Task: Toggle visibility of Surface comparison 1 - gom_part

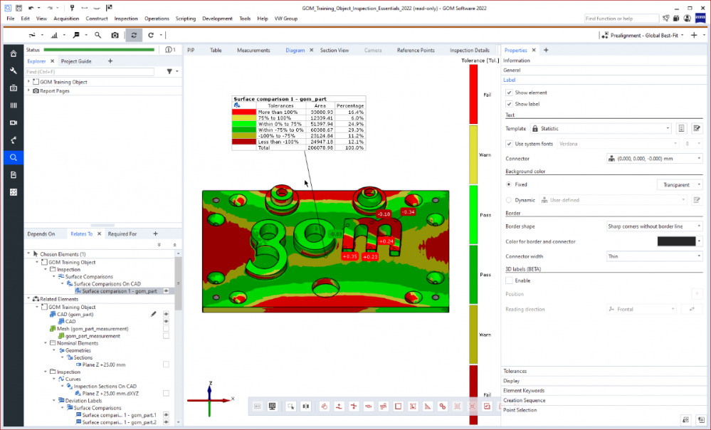Action: point(166,290)
